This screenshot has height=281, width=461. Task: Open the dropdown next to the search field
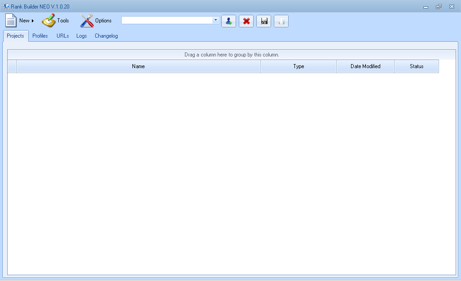(215, 21)
